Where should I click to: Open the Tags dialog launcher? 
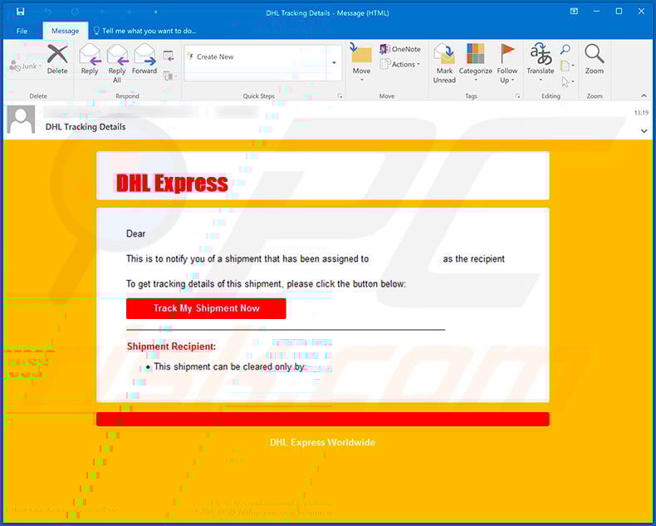[x=517, y=96]
